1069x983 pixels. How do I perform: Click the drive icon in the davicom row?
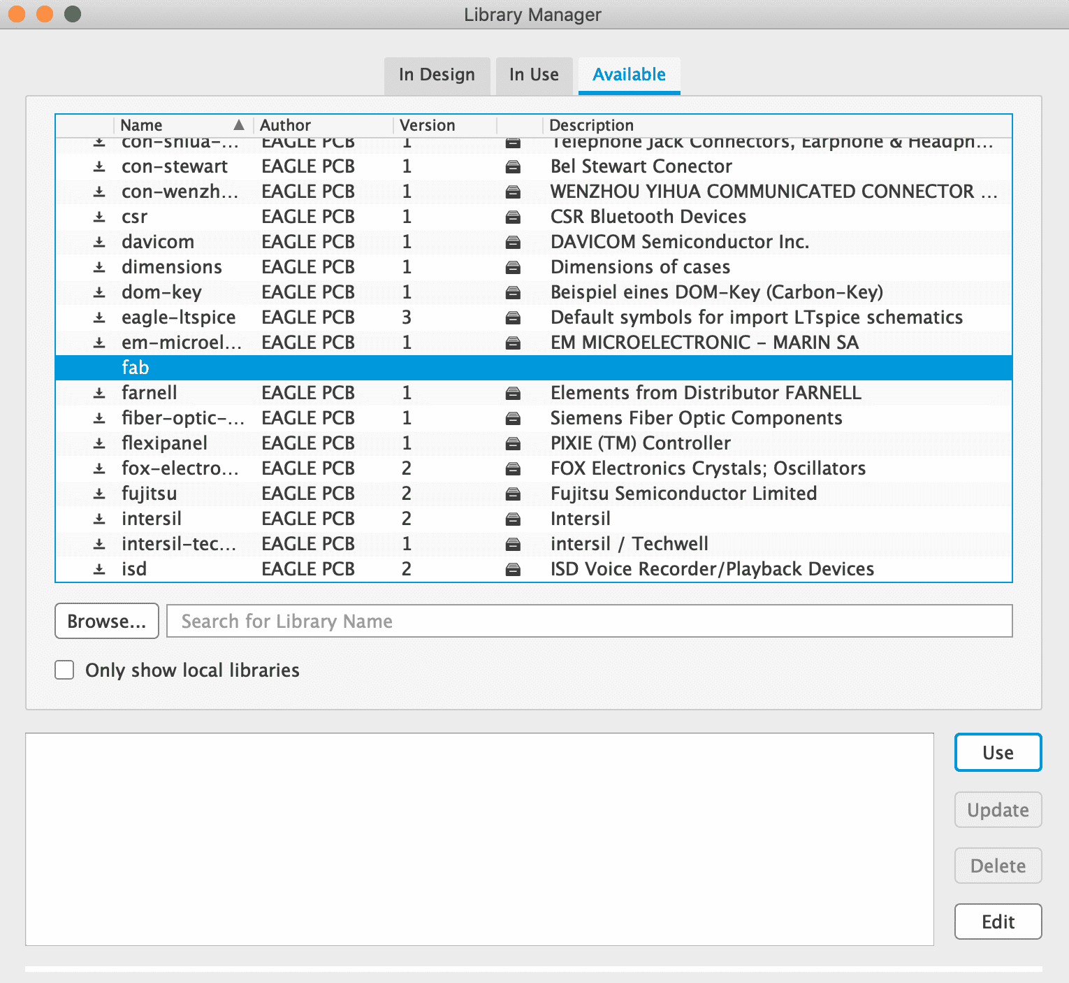[513, 242]
